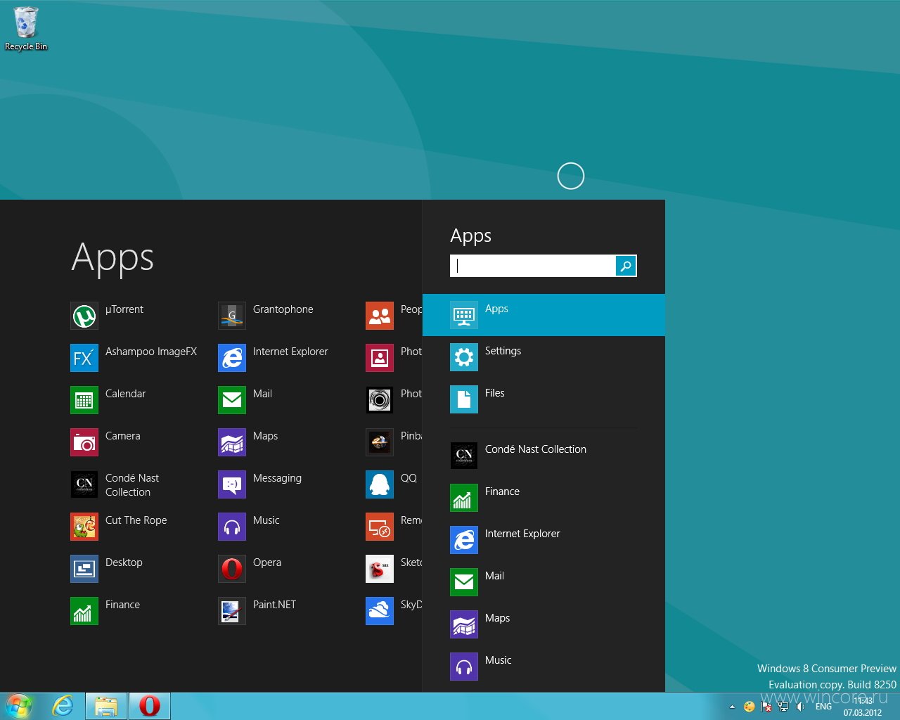Open the Sketch app tile
The width and height of the screenshot is (900, 720).
[x=380, y=569]
